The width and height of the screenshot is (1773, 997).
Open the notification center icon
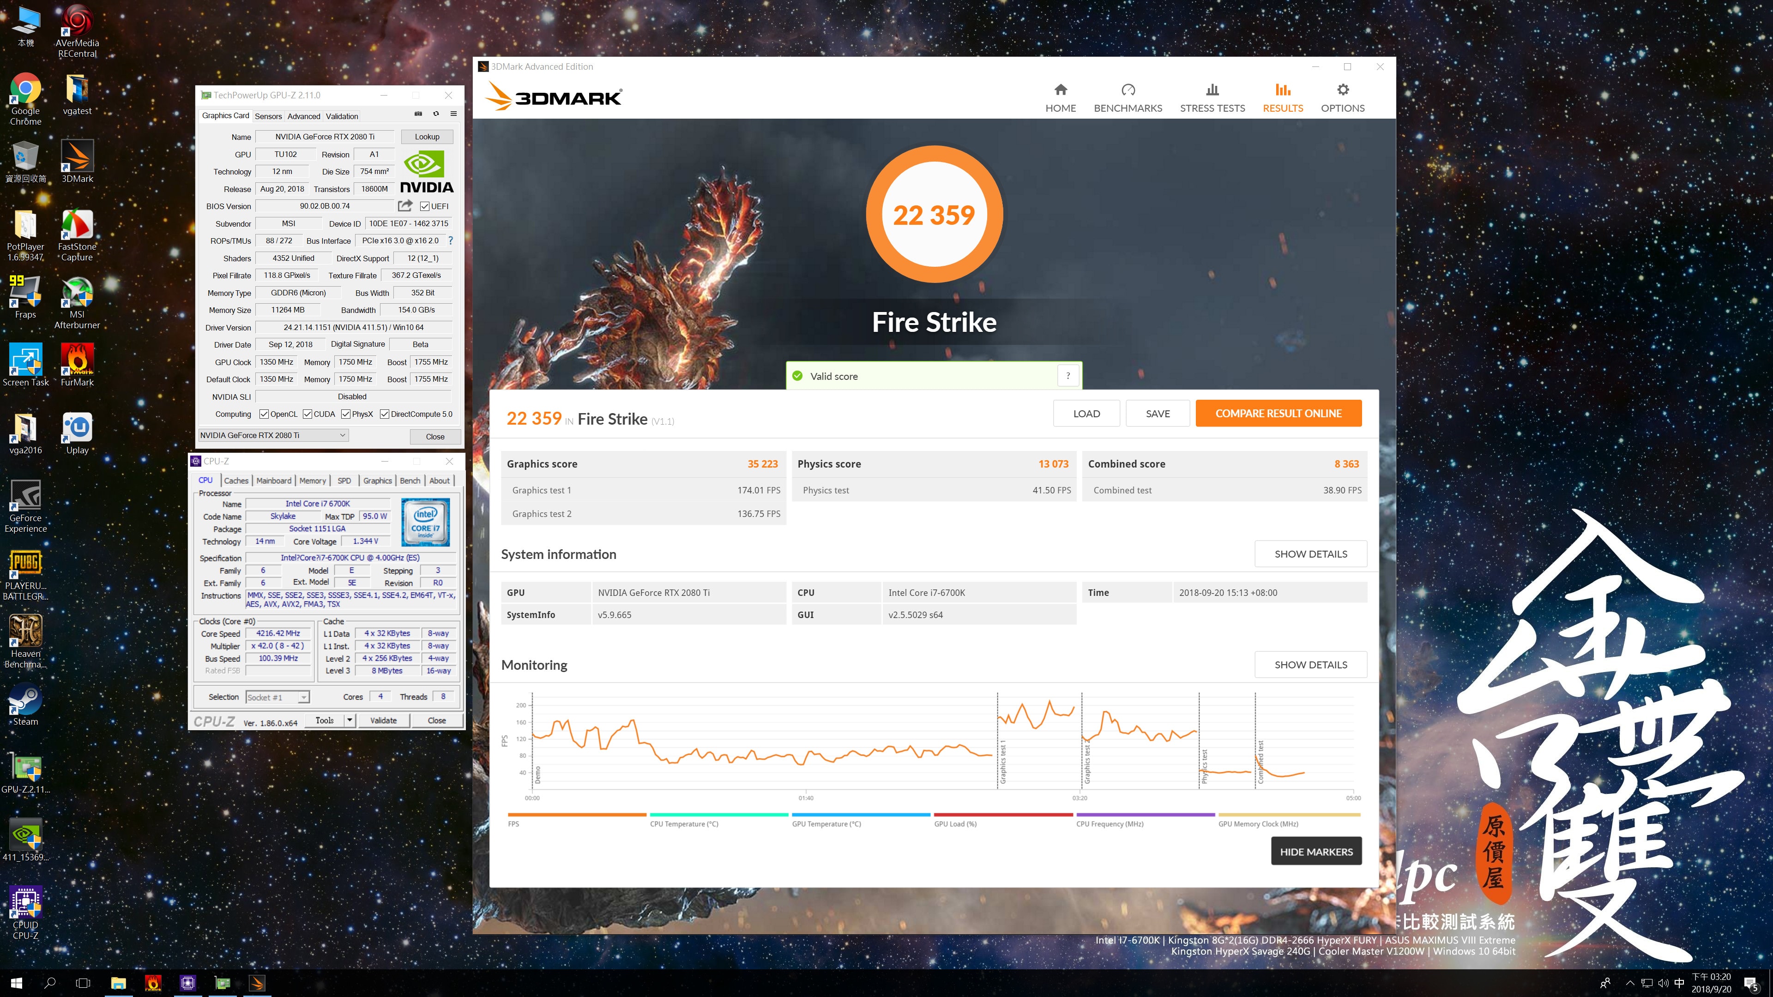pyautogui.click(x=1751, y=983)
